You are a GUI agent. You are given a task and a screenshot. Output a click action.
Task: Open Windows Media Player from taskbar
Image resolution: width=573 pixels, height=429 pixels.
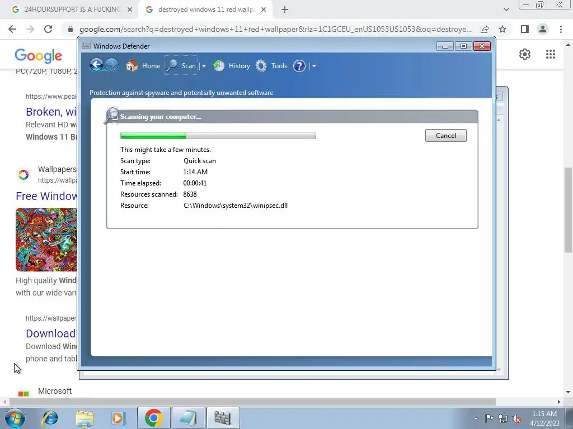[119, 418]
